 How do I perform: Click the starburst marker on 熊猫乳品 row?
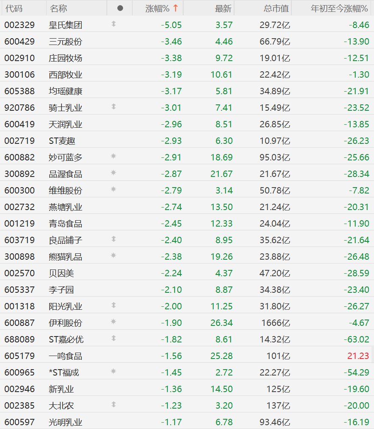[x=114, y=255]
